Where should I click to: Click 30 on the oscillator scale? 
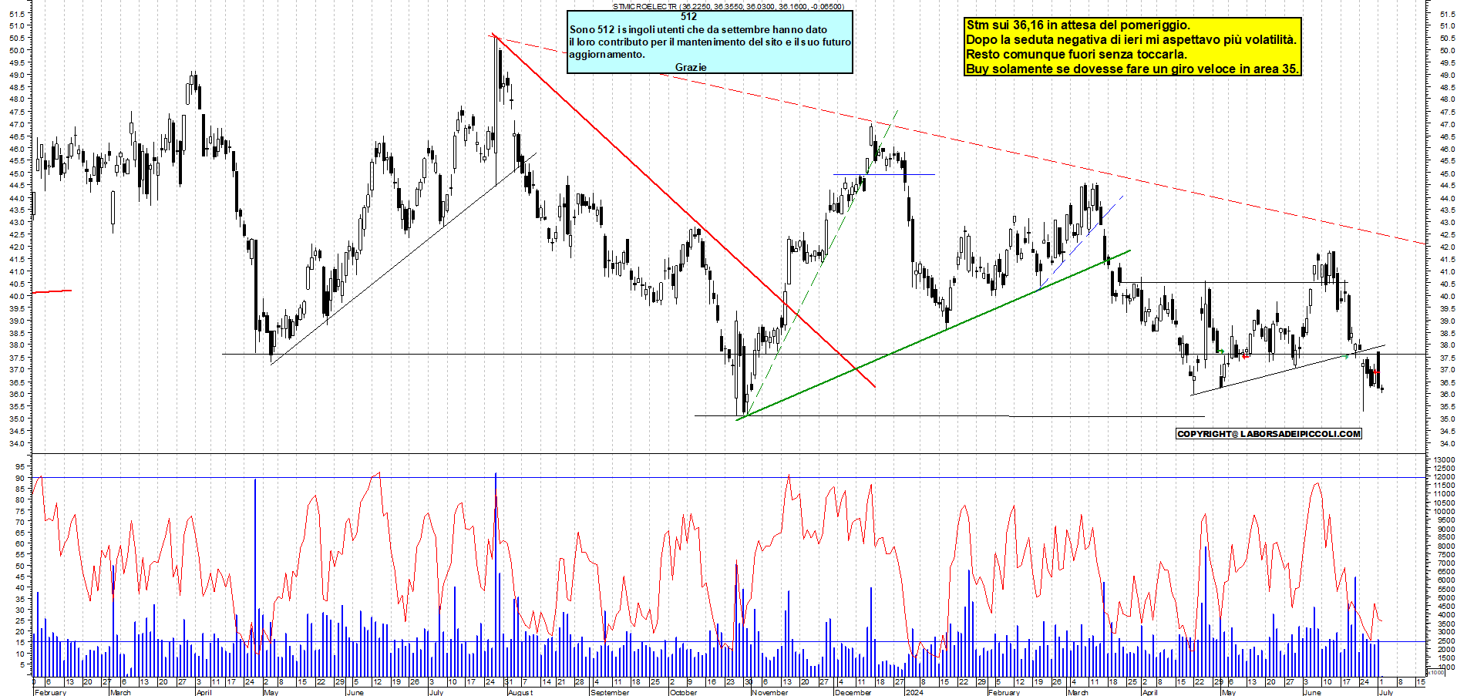point(21,609)
